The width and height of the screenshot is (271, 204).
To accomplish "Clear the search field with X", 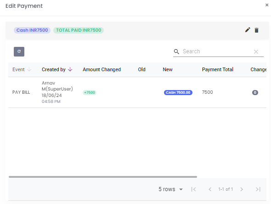I will tap(256, 52).
